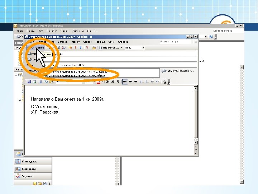Image resolution: width=258 pixels, height=194 pixels.
Task: Click the yellow Notes icon in navigation pane
Action: point(35,184)
